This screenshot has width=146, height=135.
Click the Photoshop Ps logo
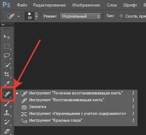tap(6, 5)
